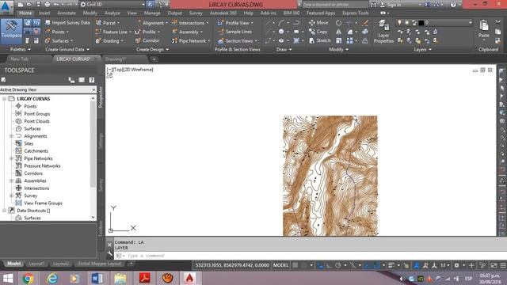Open the Insert ribbon tab

44,13
